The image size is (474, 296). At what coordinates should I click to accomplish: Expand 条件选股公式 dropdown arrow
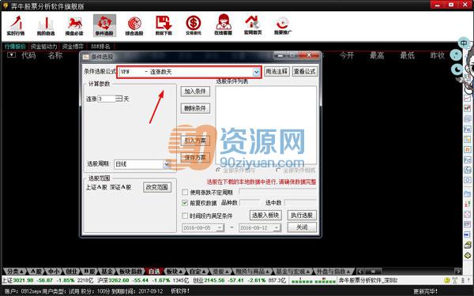(256, 72)
